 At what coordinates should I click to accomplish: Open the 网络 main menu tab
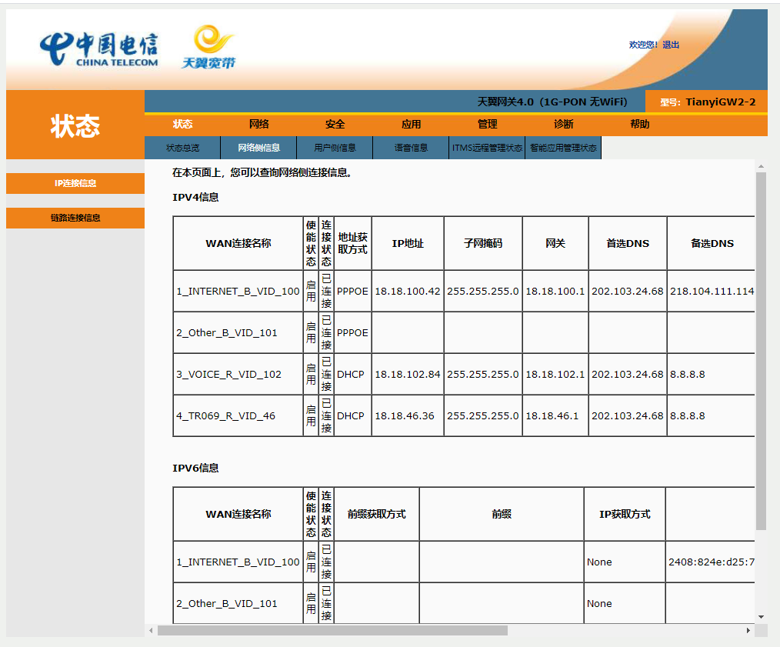[x=258, y=125]
